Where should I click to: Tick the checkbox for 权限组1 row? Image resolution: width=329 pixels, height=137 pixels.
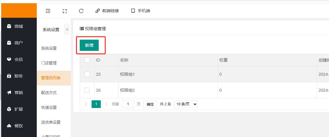click(x=87, y=74)
